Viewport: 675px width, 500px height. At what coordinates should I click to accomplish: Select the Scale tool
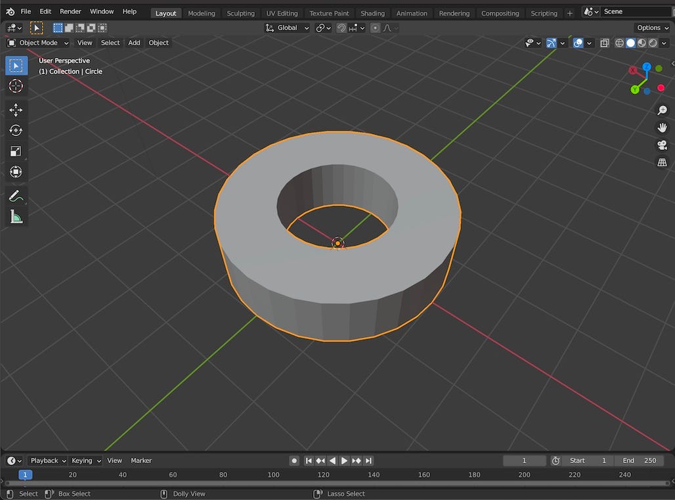coord(16,151)
